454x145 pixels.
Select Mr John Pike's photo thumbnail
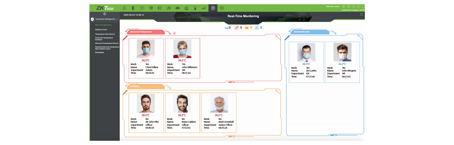pos(146,103)
